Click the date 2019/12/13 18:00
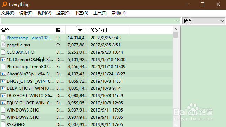Image resolution: width=226 pixels, height=127 pixels. point(108,60)
